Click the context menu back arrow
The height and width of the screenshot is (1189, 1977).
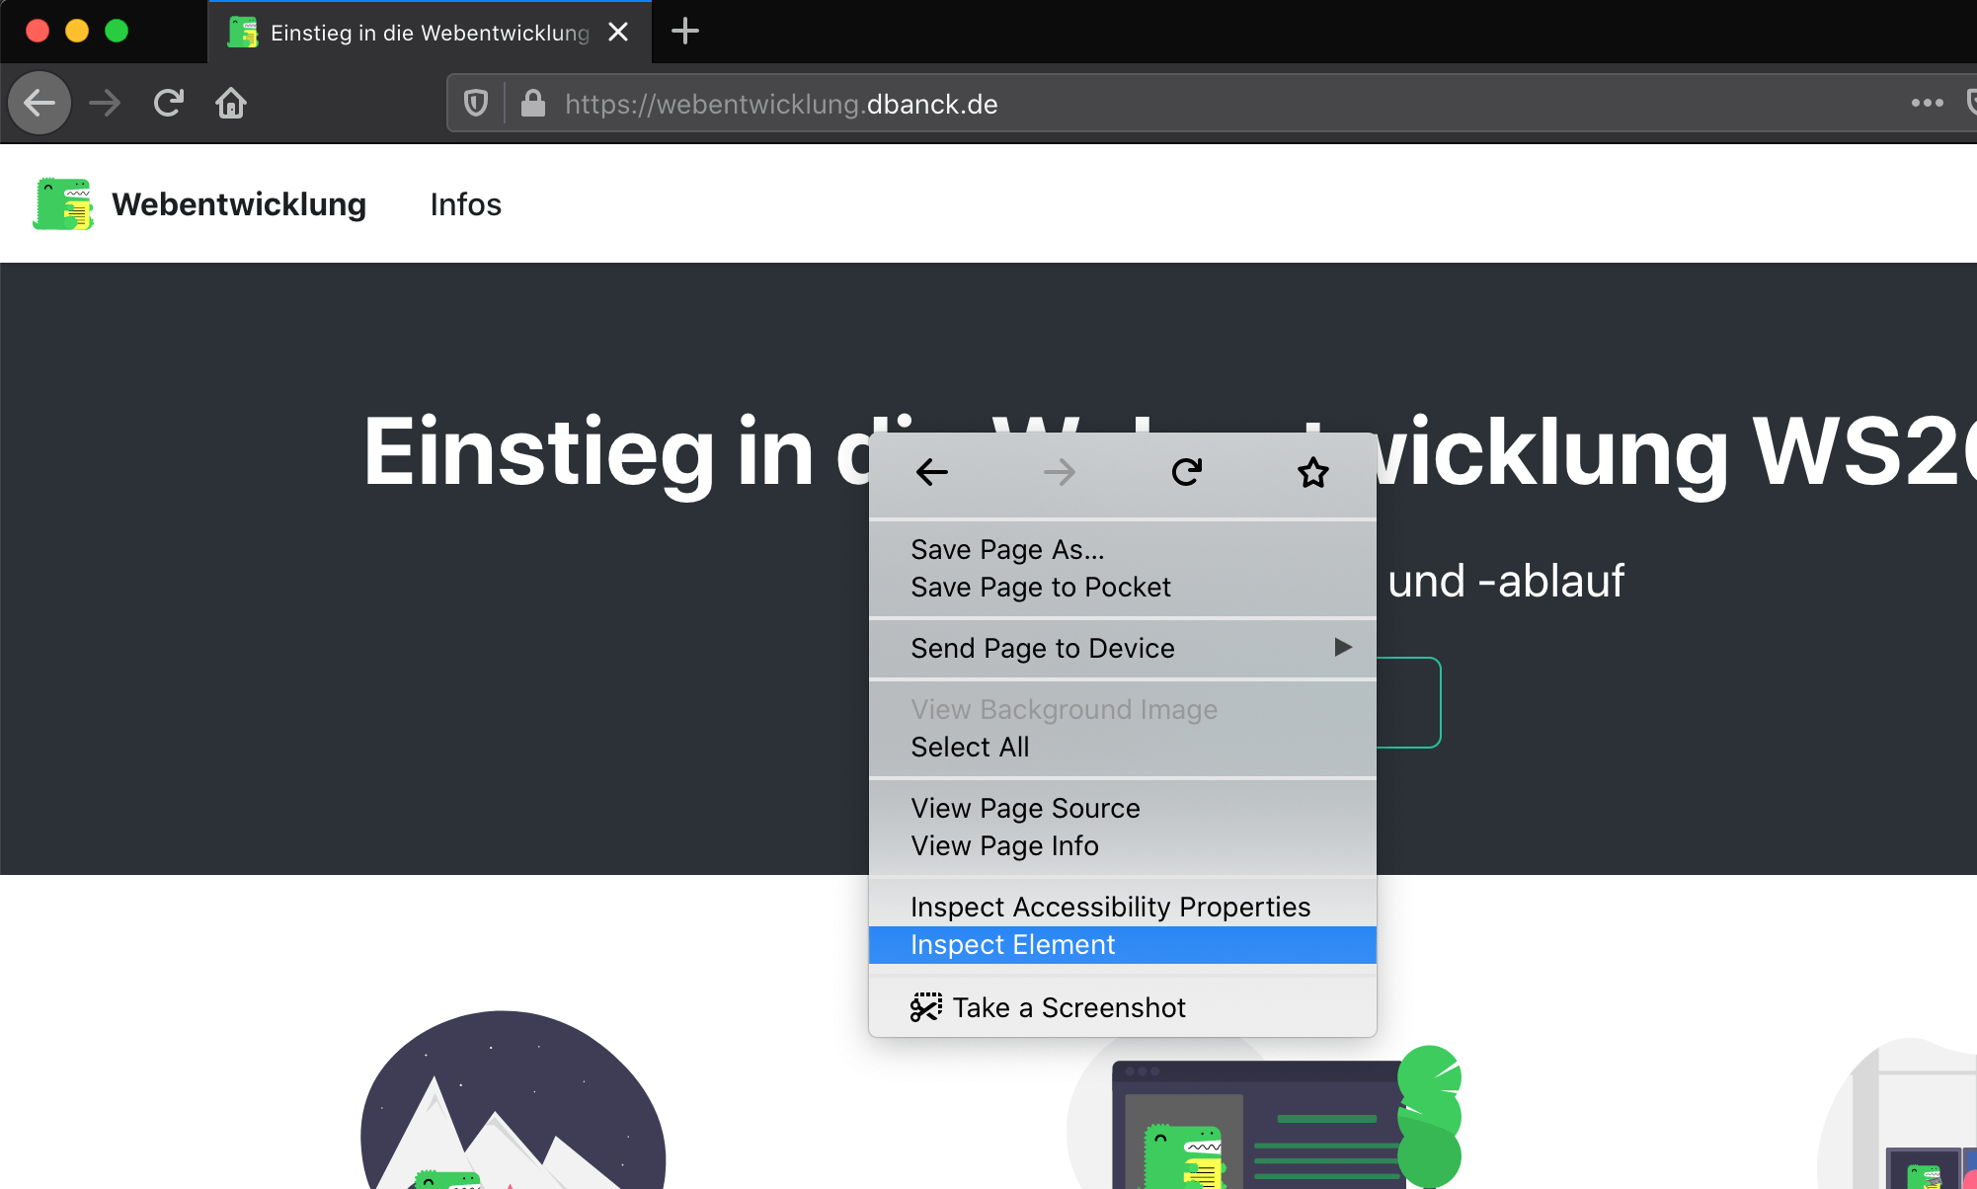click(932, 472)
